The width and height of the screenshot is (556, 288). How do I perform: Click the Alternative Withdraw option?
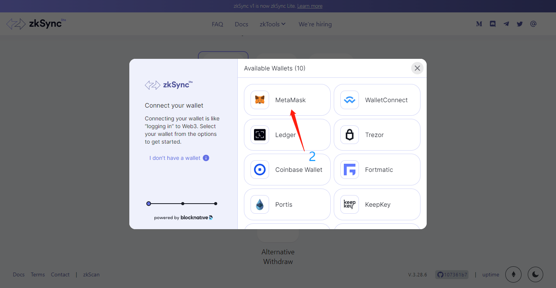278,257
